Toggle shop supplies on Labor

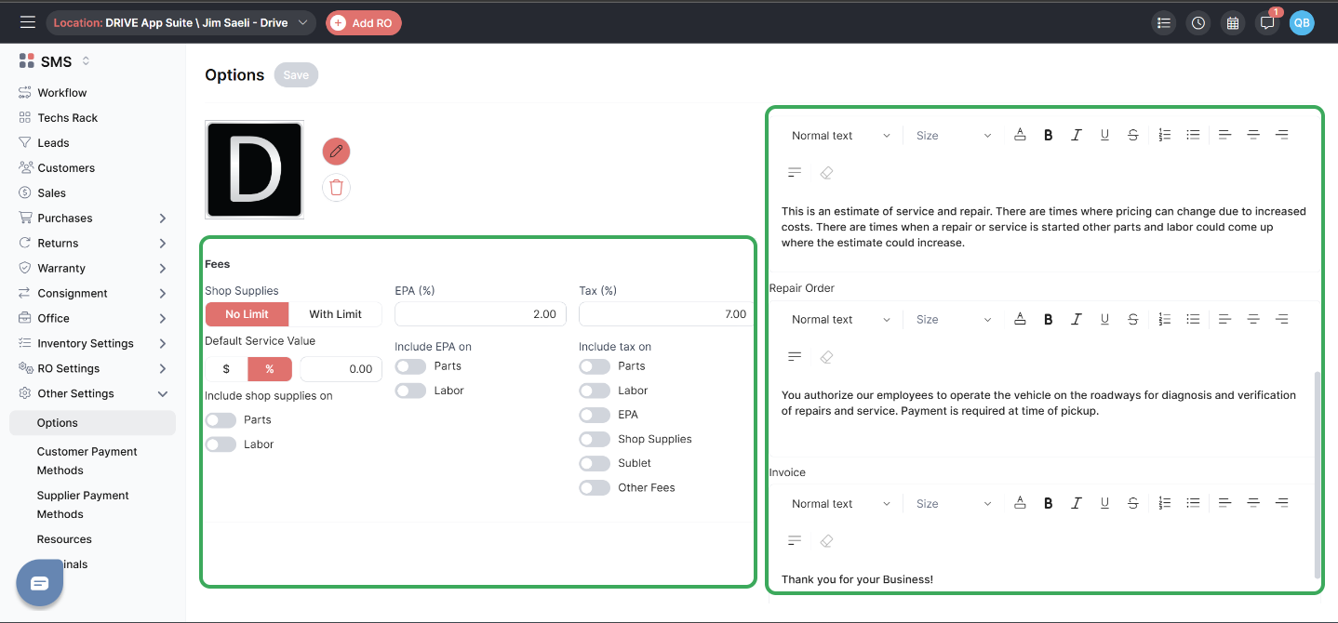[x=221, y=444]
